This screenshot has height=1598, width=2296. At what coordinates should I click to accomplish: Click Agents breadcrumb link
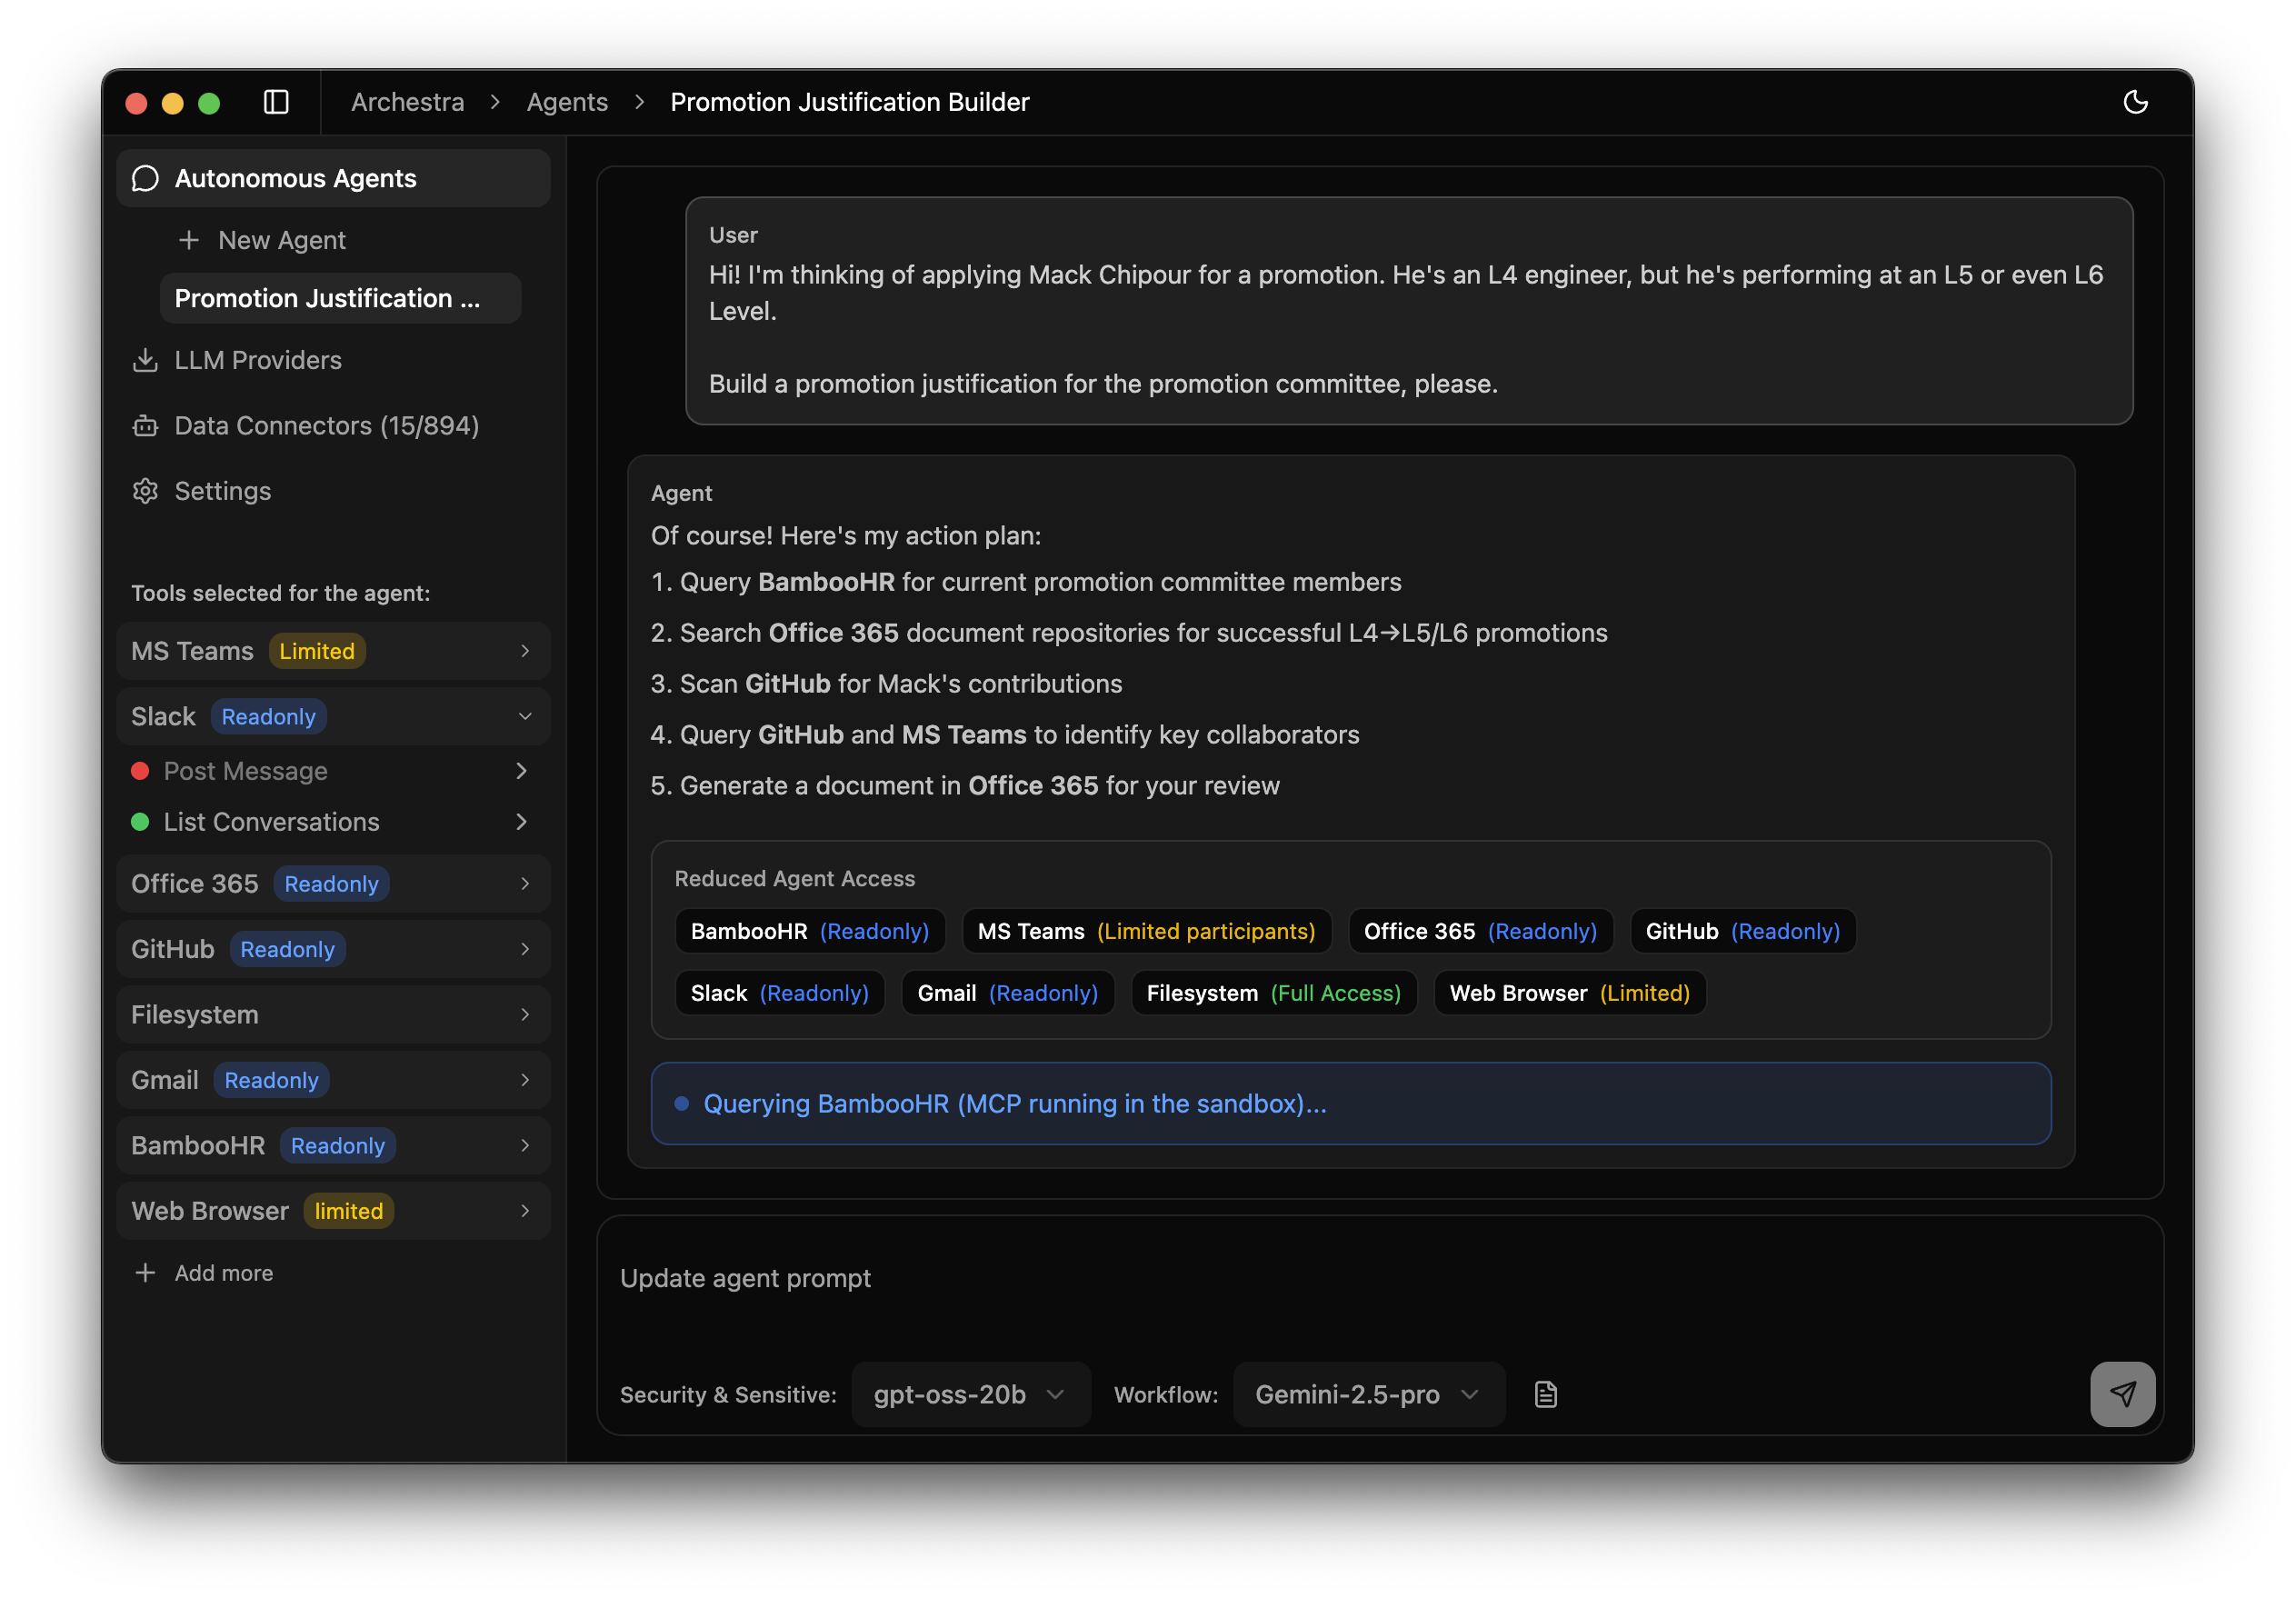pyautogui.click(x=567, y=102)
